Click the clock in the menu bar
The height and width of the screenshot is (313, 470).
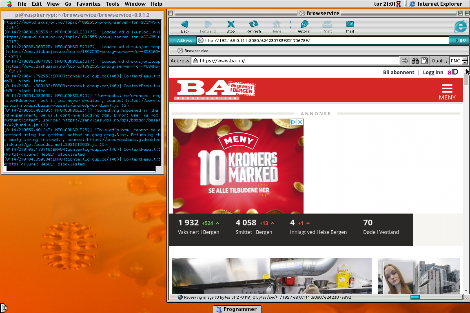[x=385, y=4]
